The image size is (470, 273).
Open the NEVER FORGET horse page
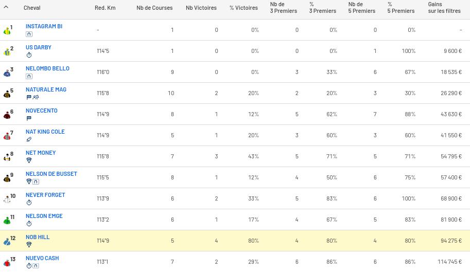click(x=45, y=195)
